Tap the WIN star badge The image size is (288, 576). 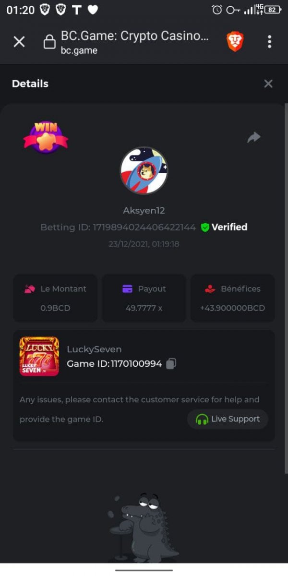(x=46, y=137)
